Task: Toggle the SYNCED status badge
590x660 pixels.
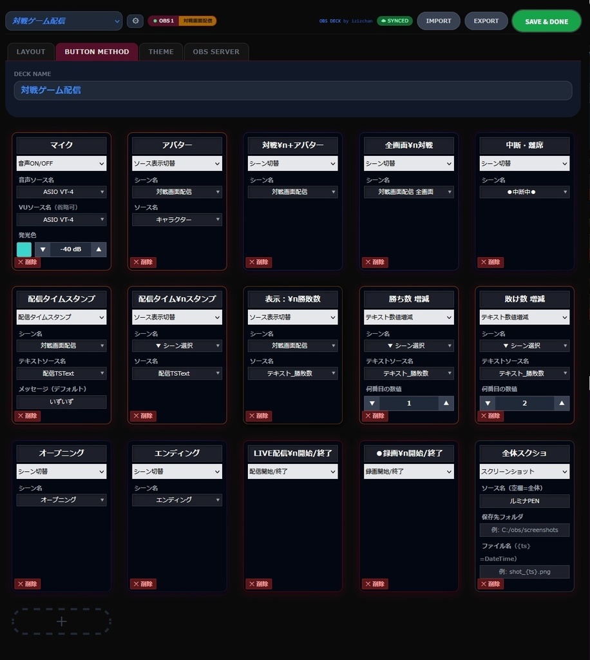Action: click(x=394, y=21)
